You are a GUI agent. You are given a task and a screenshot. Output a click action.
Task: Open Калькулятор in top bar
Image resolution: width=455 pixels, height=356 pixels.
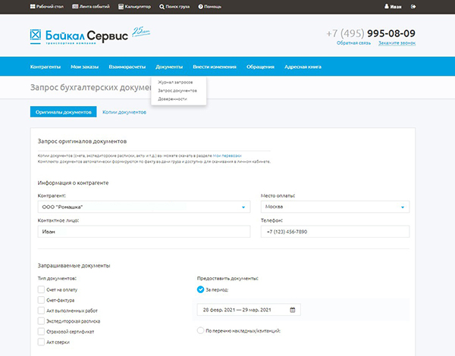point(134,6)
